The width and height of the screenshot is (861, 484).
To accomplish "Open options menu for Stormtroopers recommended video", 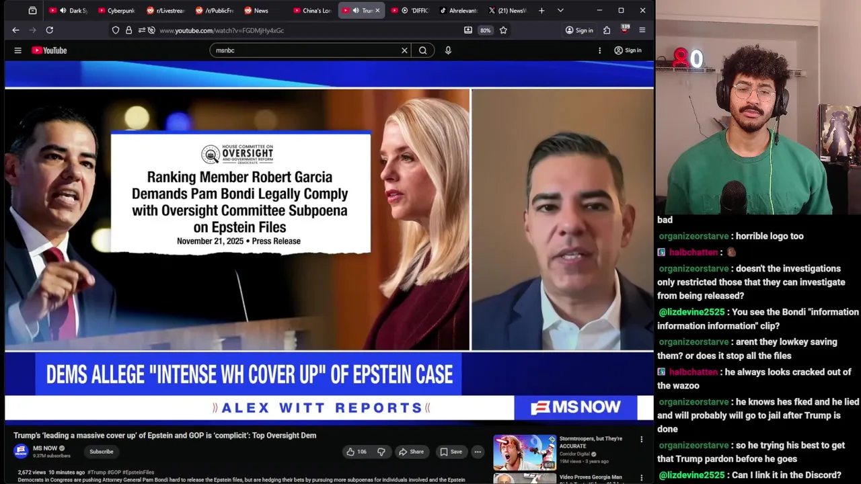I will (x=641, y=440).
